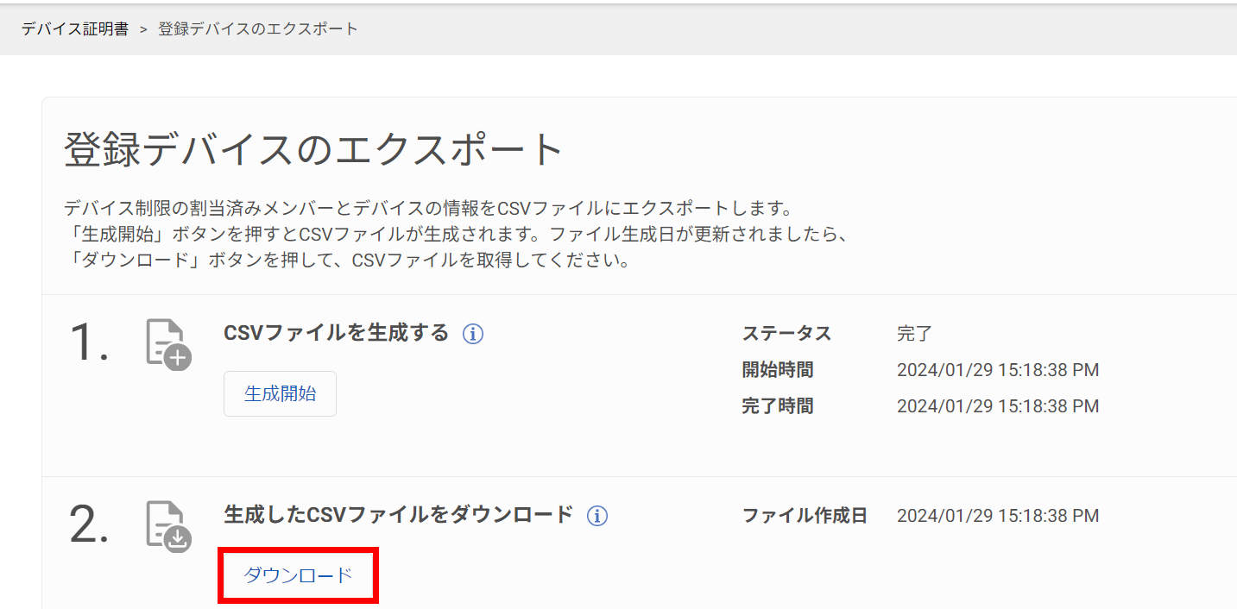Select 登録デバイスのエクスポート breadcrumb item
This screenshot has width=1237, height=609.
(x=258, y=28)
